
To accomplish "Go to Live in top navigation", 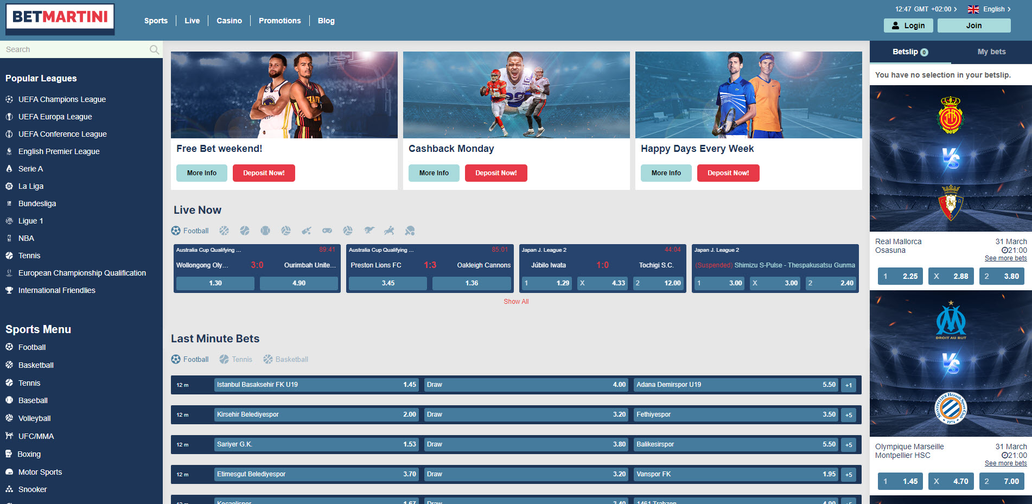I will [192, 21].
